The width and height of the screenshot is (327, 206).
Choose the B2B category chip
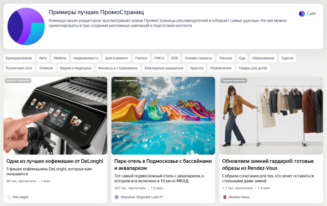point(175,58)
